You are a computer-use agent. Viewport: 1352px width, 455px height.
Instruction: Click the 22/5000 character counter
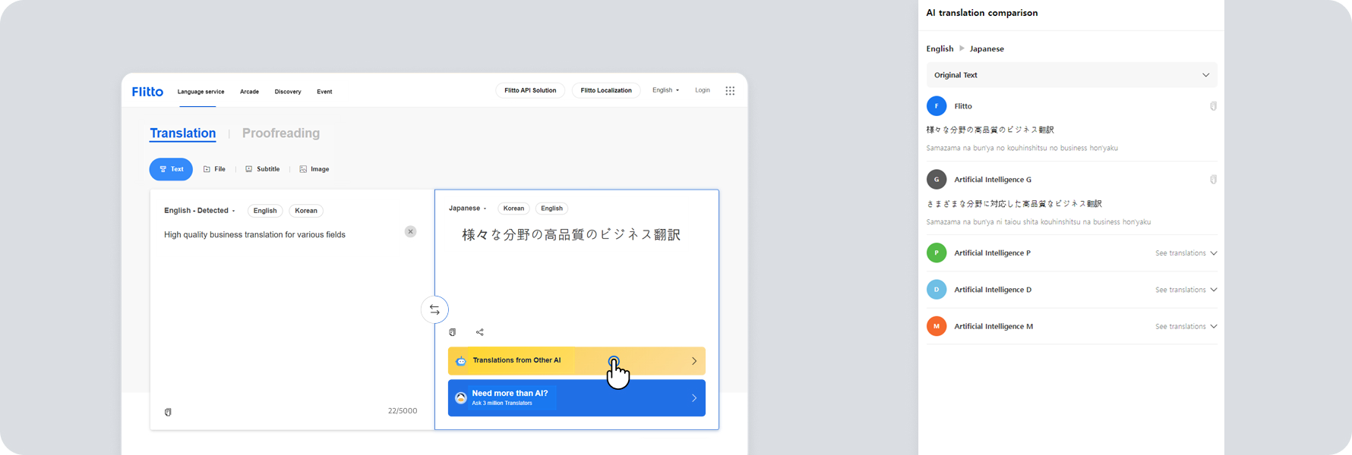(403, 411)
